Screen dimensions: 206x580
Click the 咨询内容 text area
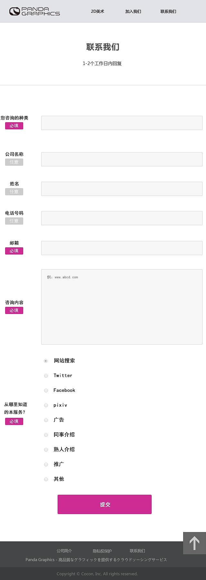(121, 306)
